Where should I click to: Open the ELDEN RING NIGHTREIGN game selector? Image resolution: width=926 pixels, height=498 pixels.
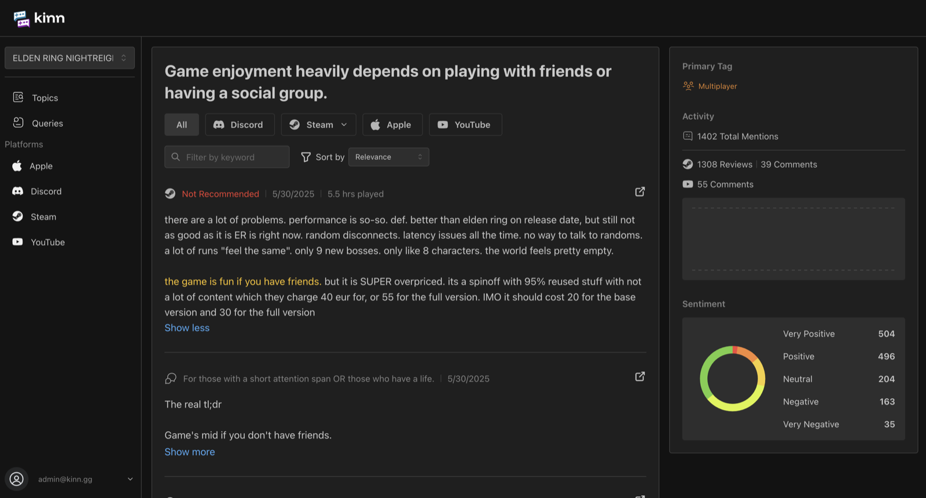point(69,58)
